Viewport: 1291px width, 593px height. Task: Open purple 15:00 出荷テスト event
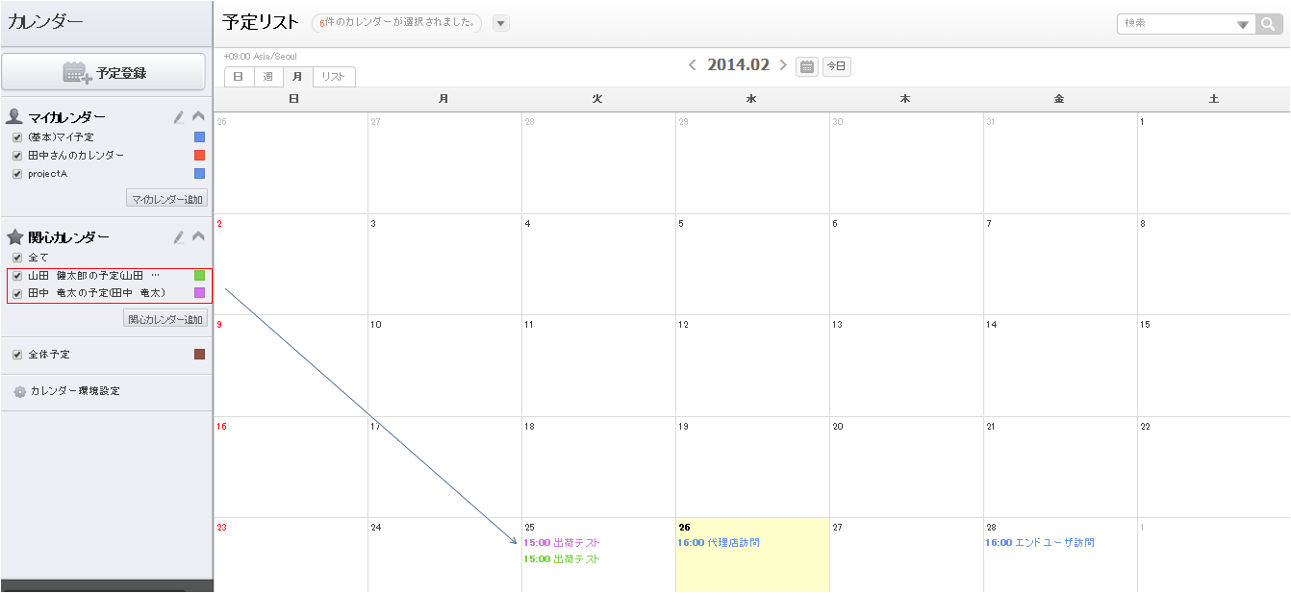click(x=561, y=543)
